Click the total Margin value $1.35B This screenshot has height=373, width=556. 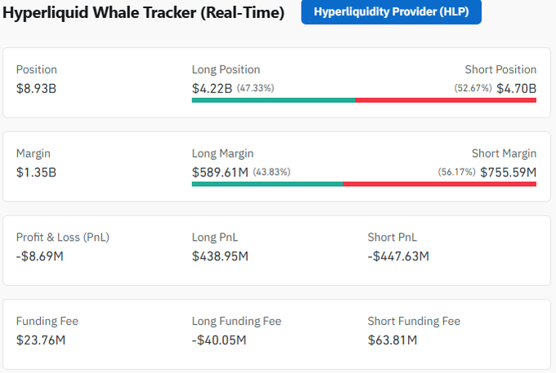tap(36, 172)
